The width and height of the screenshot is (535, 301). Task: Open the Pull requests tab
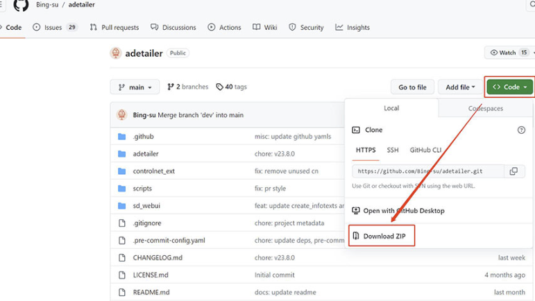point(114,27)
